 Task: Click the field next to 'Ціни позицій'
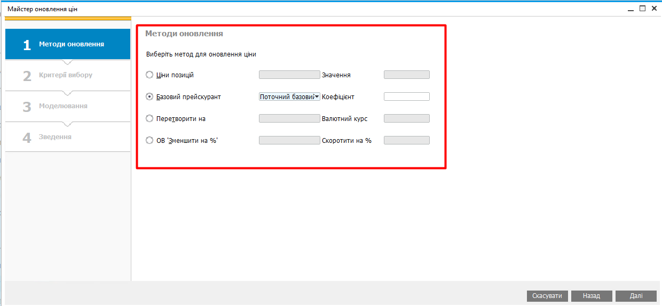pos(289,75)
